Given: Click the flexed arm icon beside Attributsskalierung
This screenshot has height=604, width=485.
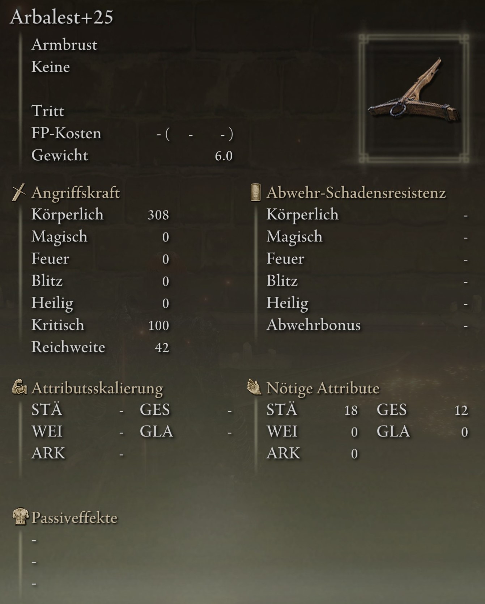Looking at the screenshot, I should [20, 388].
